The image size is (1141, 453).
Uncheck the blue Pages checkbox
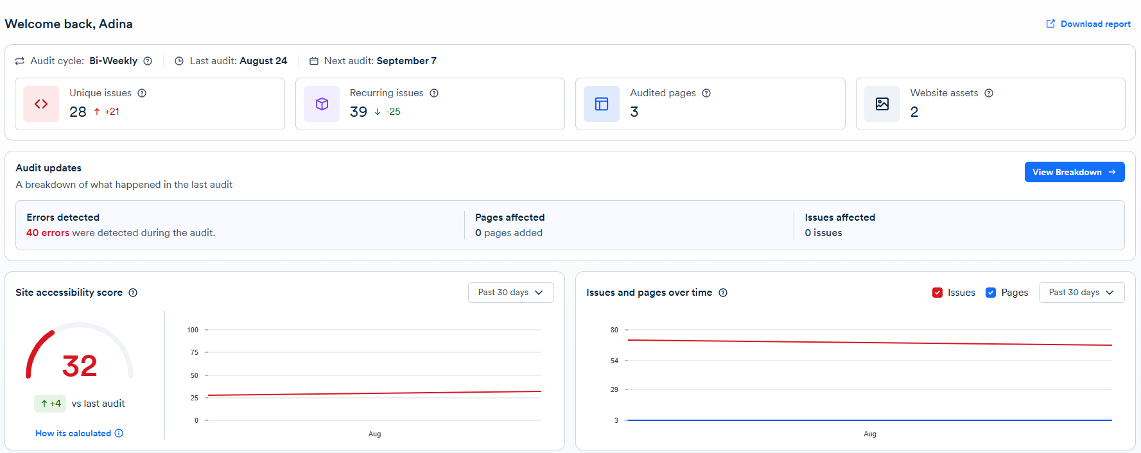991,293
